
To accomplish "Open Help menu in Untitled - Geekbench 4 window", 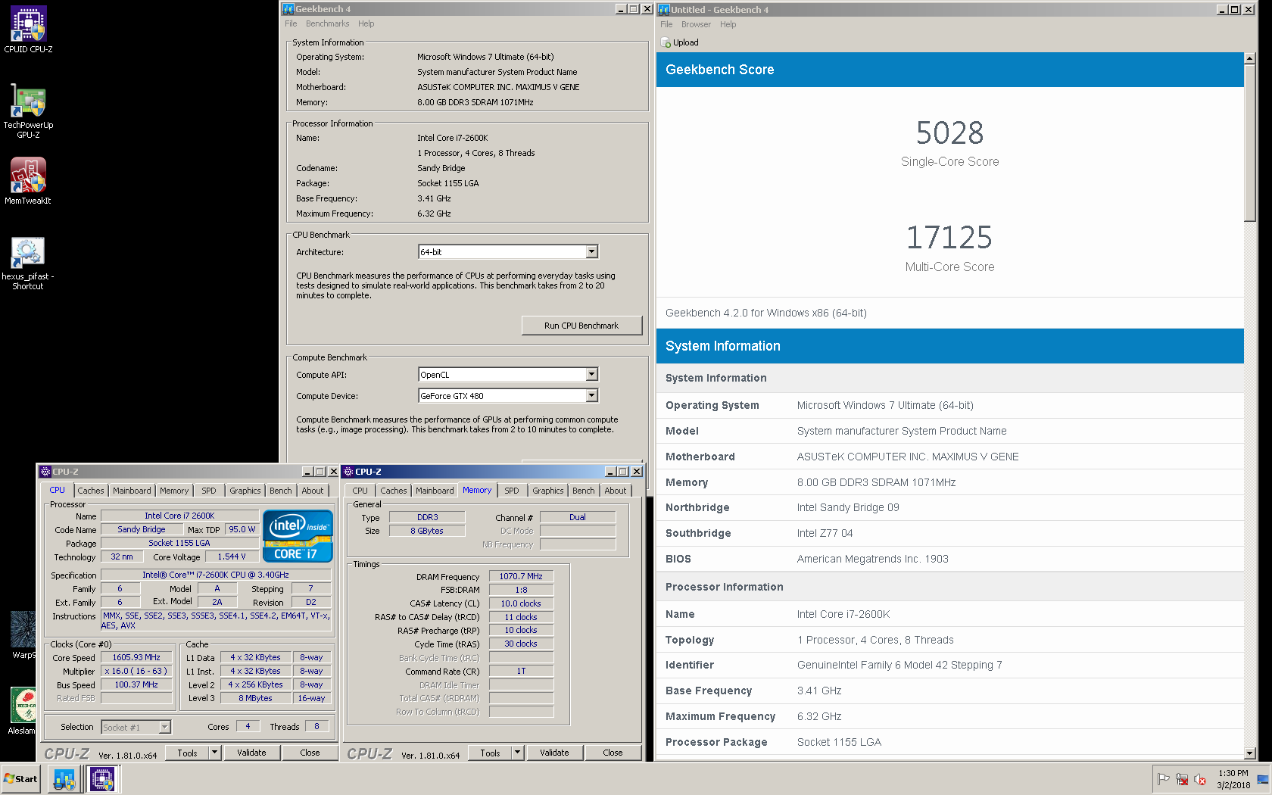I will [728, 24].
